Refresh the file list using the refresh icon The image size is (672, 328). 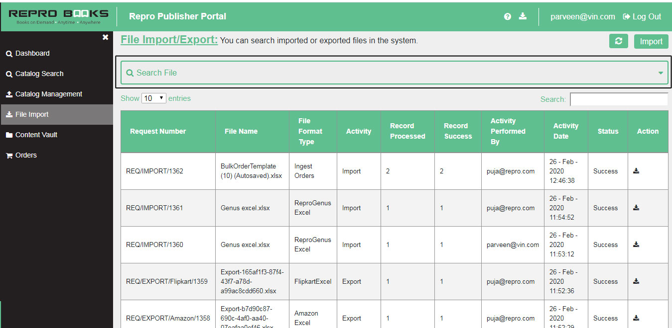pyautogui.click(x=618, y=41)
